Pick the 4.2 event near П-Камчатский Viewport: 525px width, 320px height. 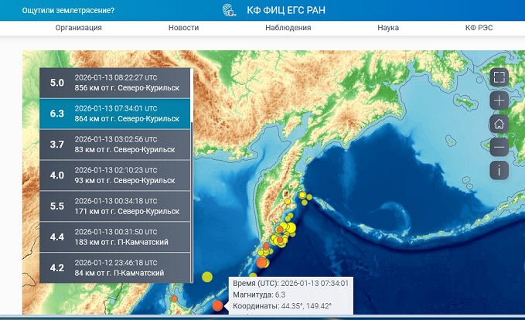(x=115, y=267)
